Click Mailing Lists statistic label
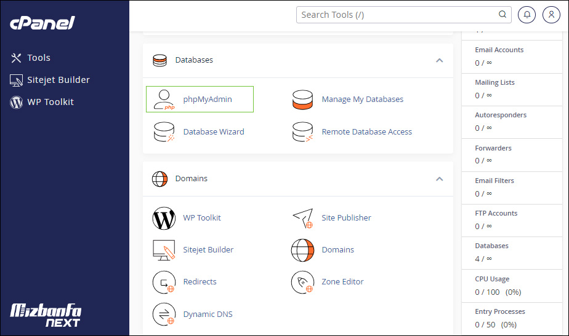Screen dimensions: 569x336 (494, 82)
